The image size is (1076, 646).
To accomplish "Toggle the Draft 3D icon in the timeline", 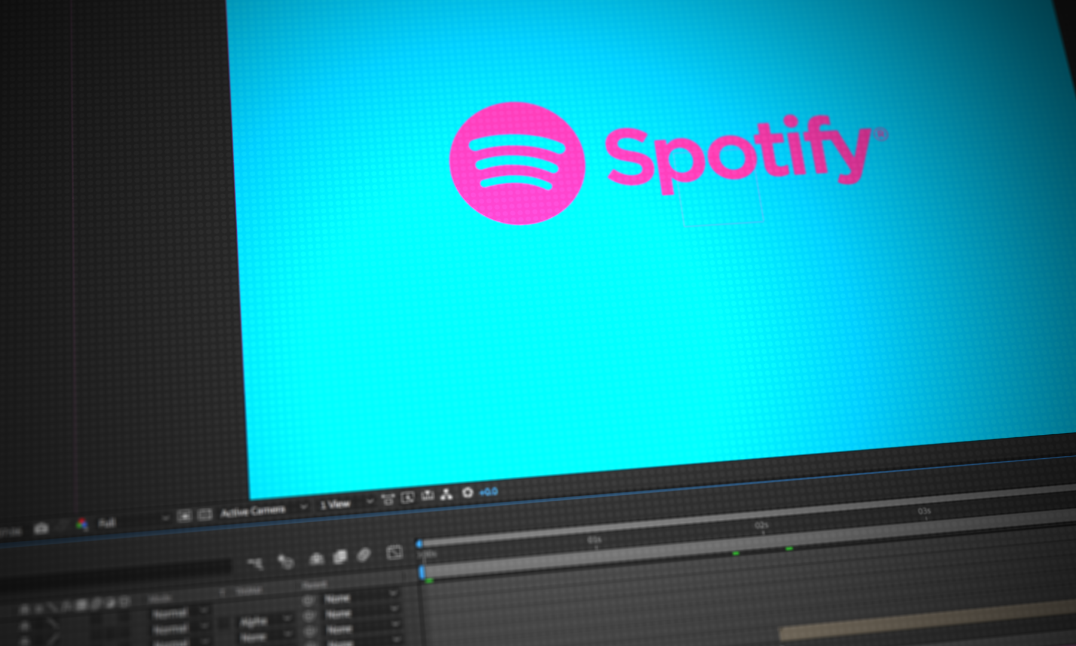I will point(286,561).
